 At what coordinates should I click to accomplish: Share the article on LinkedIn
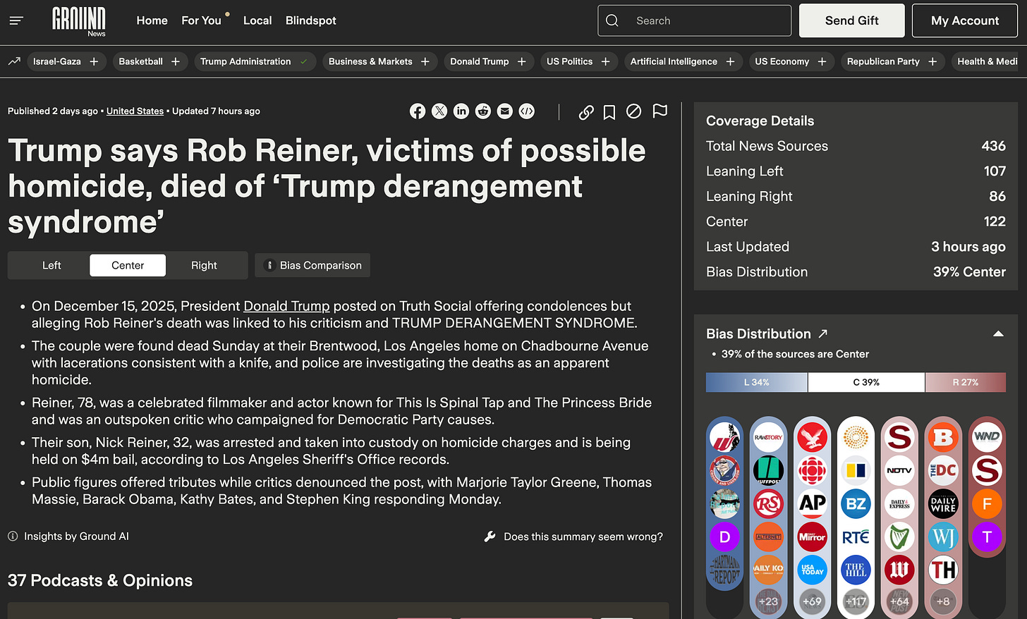(461, 111)
